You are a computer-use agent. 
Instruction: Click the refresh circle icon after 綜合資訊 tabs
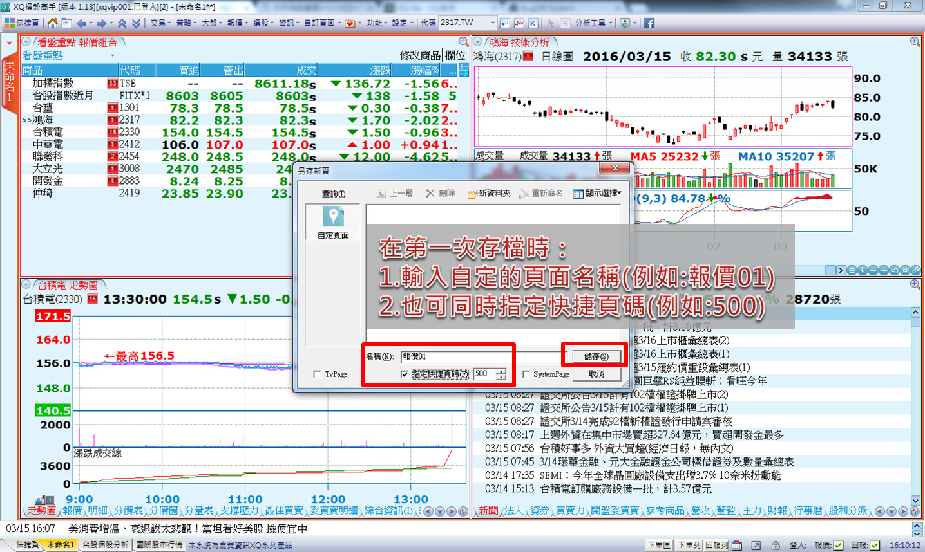[463, 511]
